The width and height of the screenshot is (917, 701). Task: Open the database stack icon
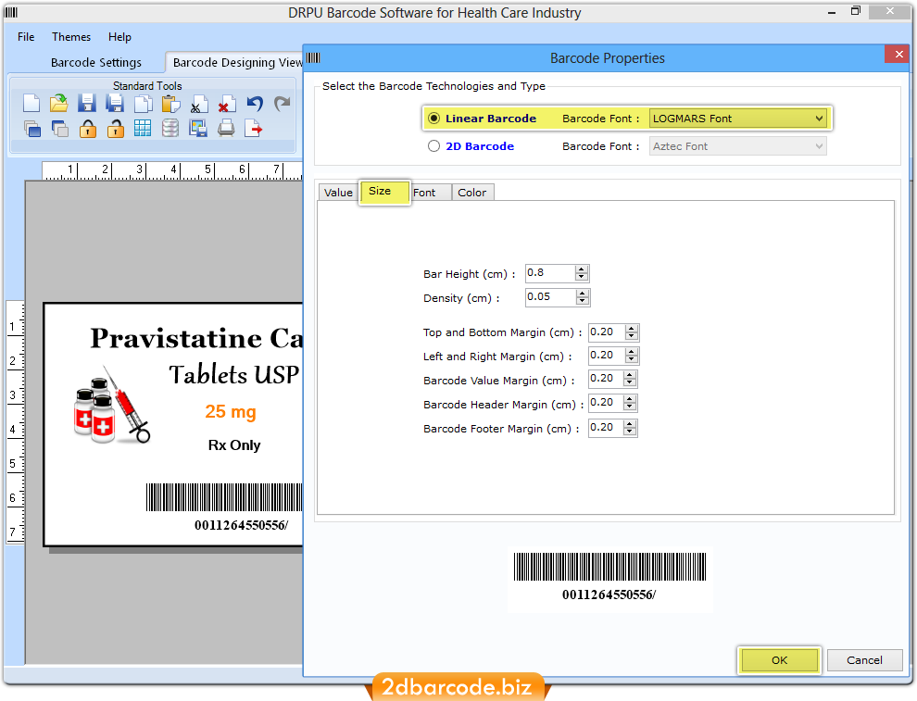(170, 128)
